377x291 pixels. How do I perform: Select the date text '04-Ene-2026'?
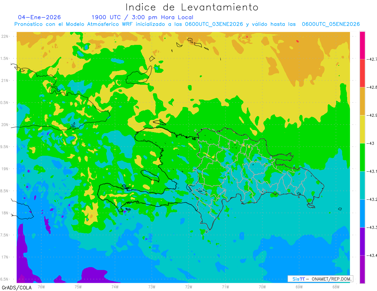40,17
